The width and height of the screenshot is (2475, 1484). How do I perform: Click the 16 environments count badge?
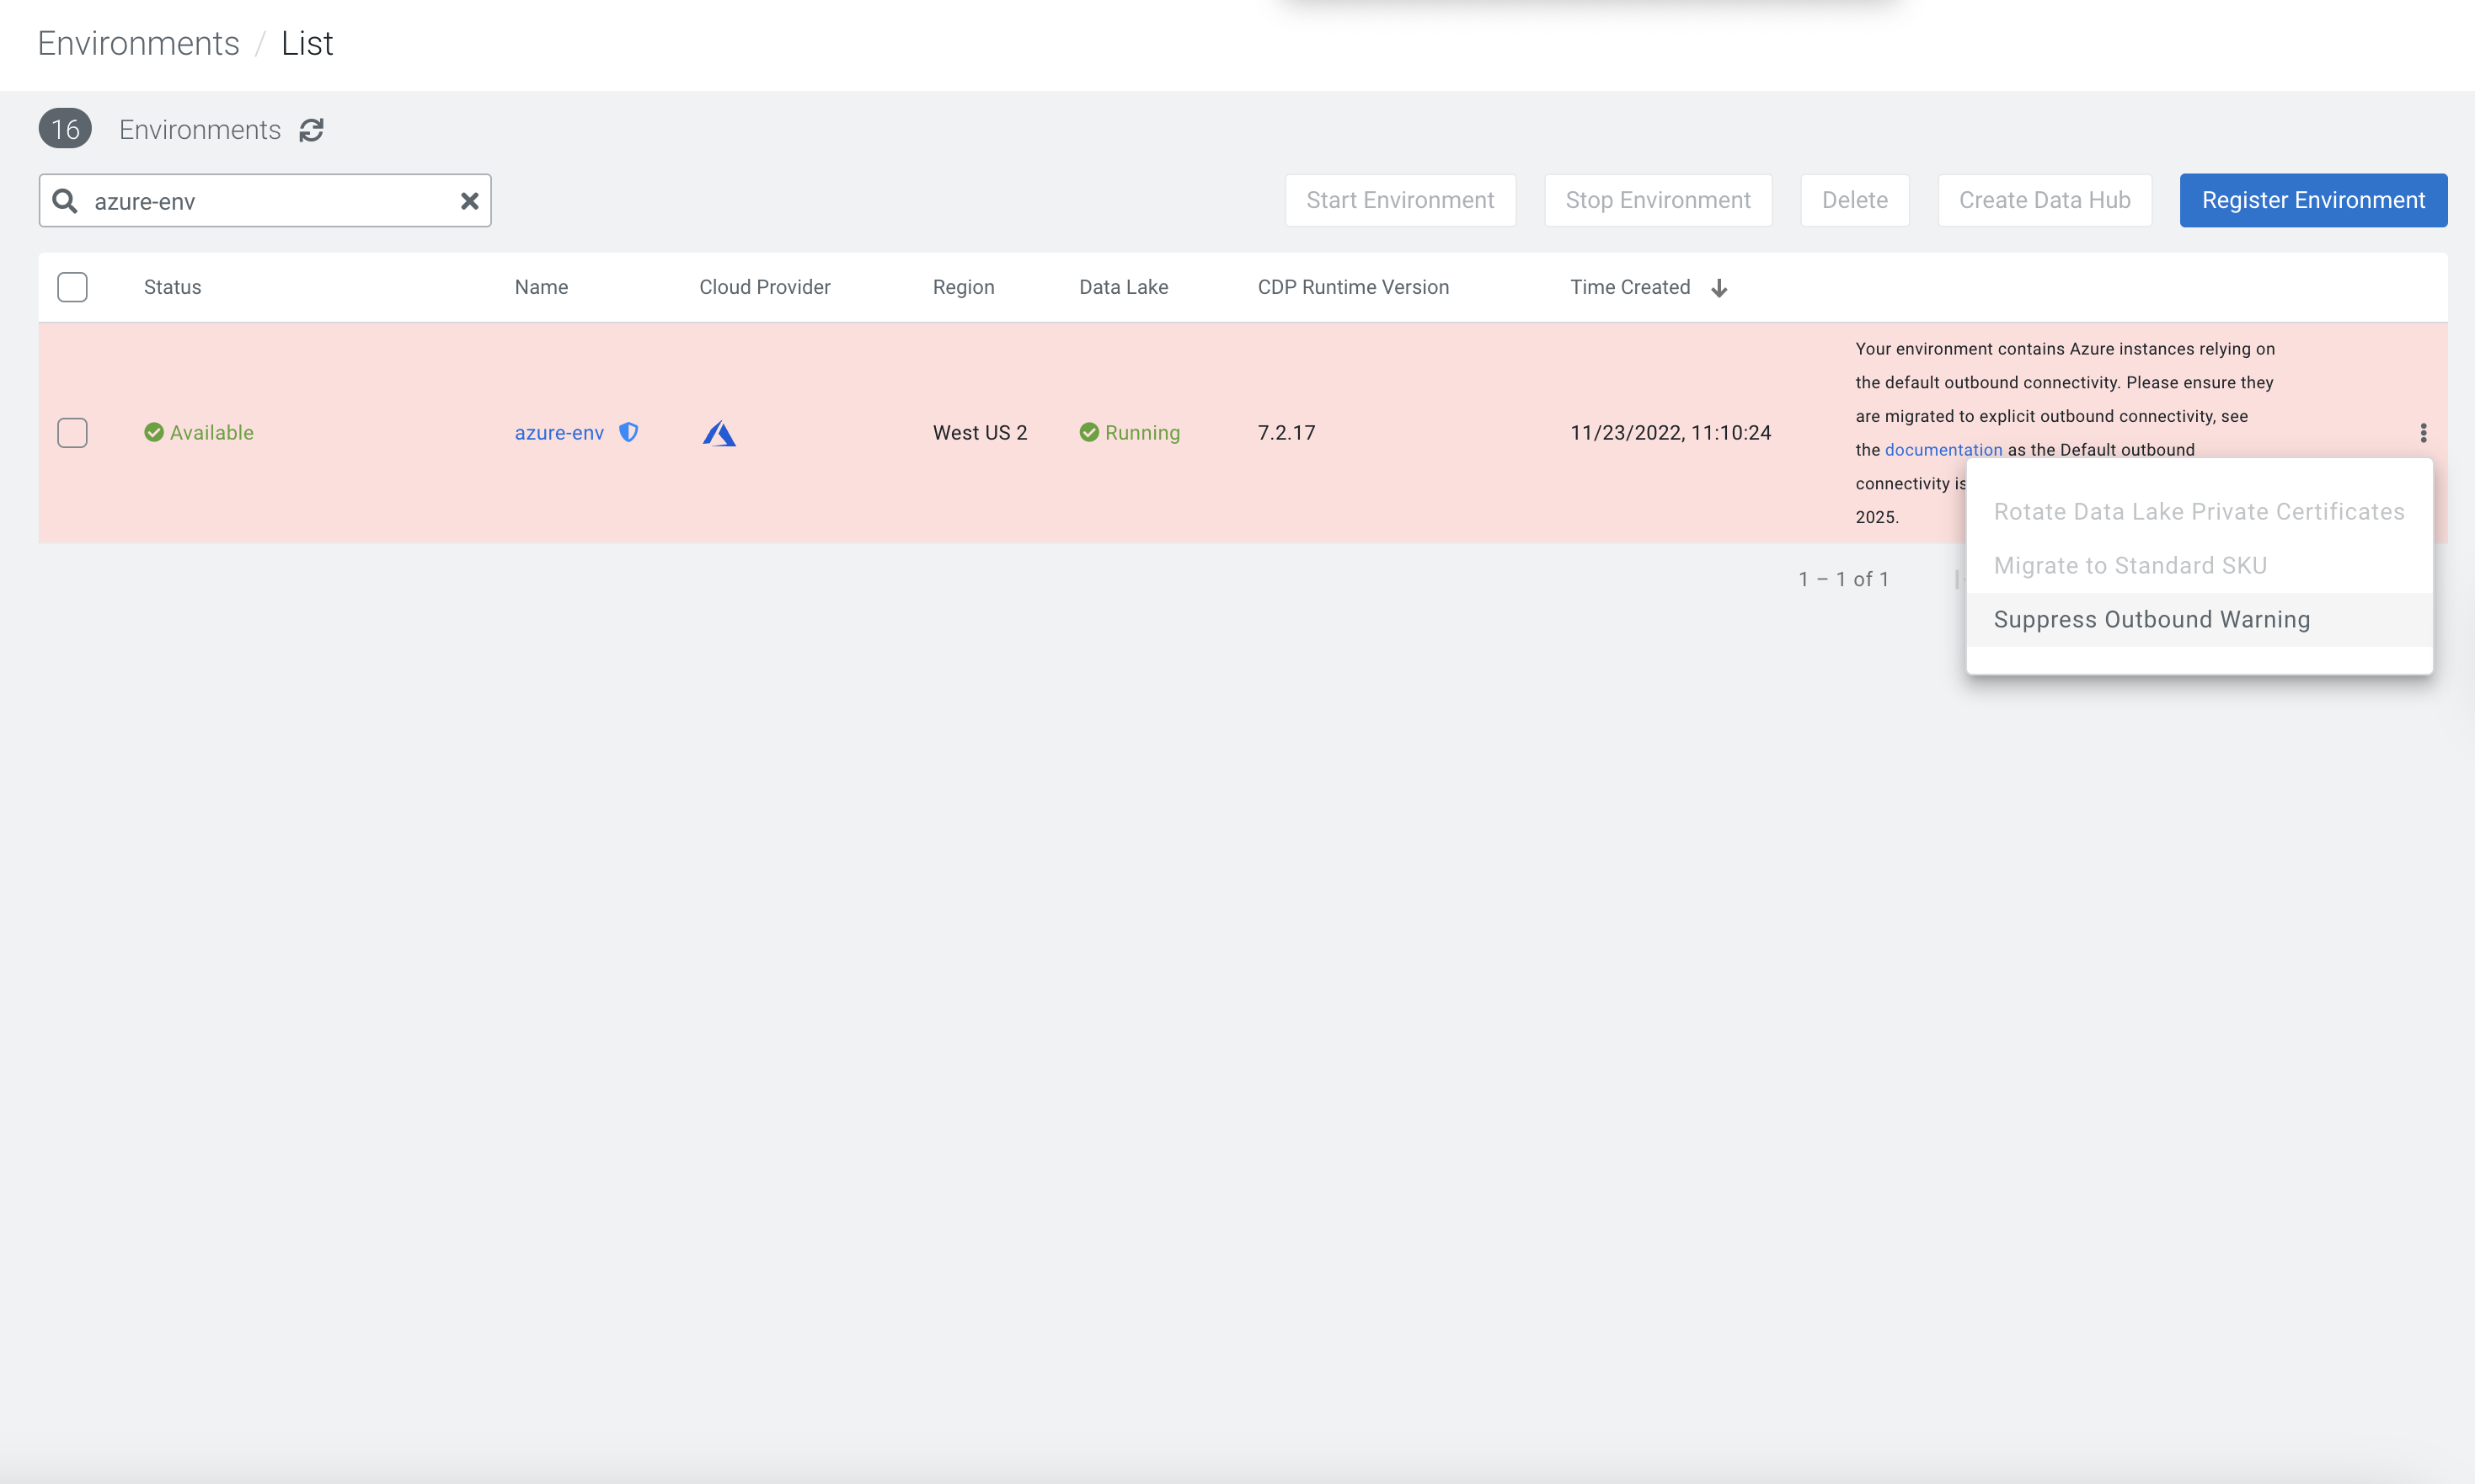[x=65, y=129]
